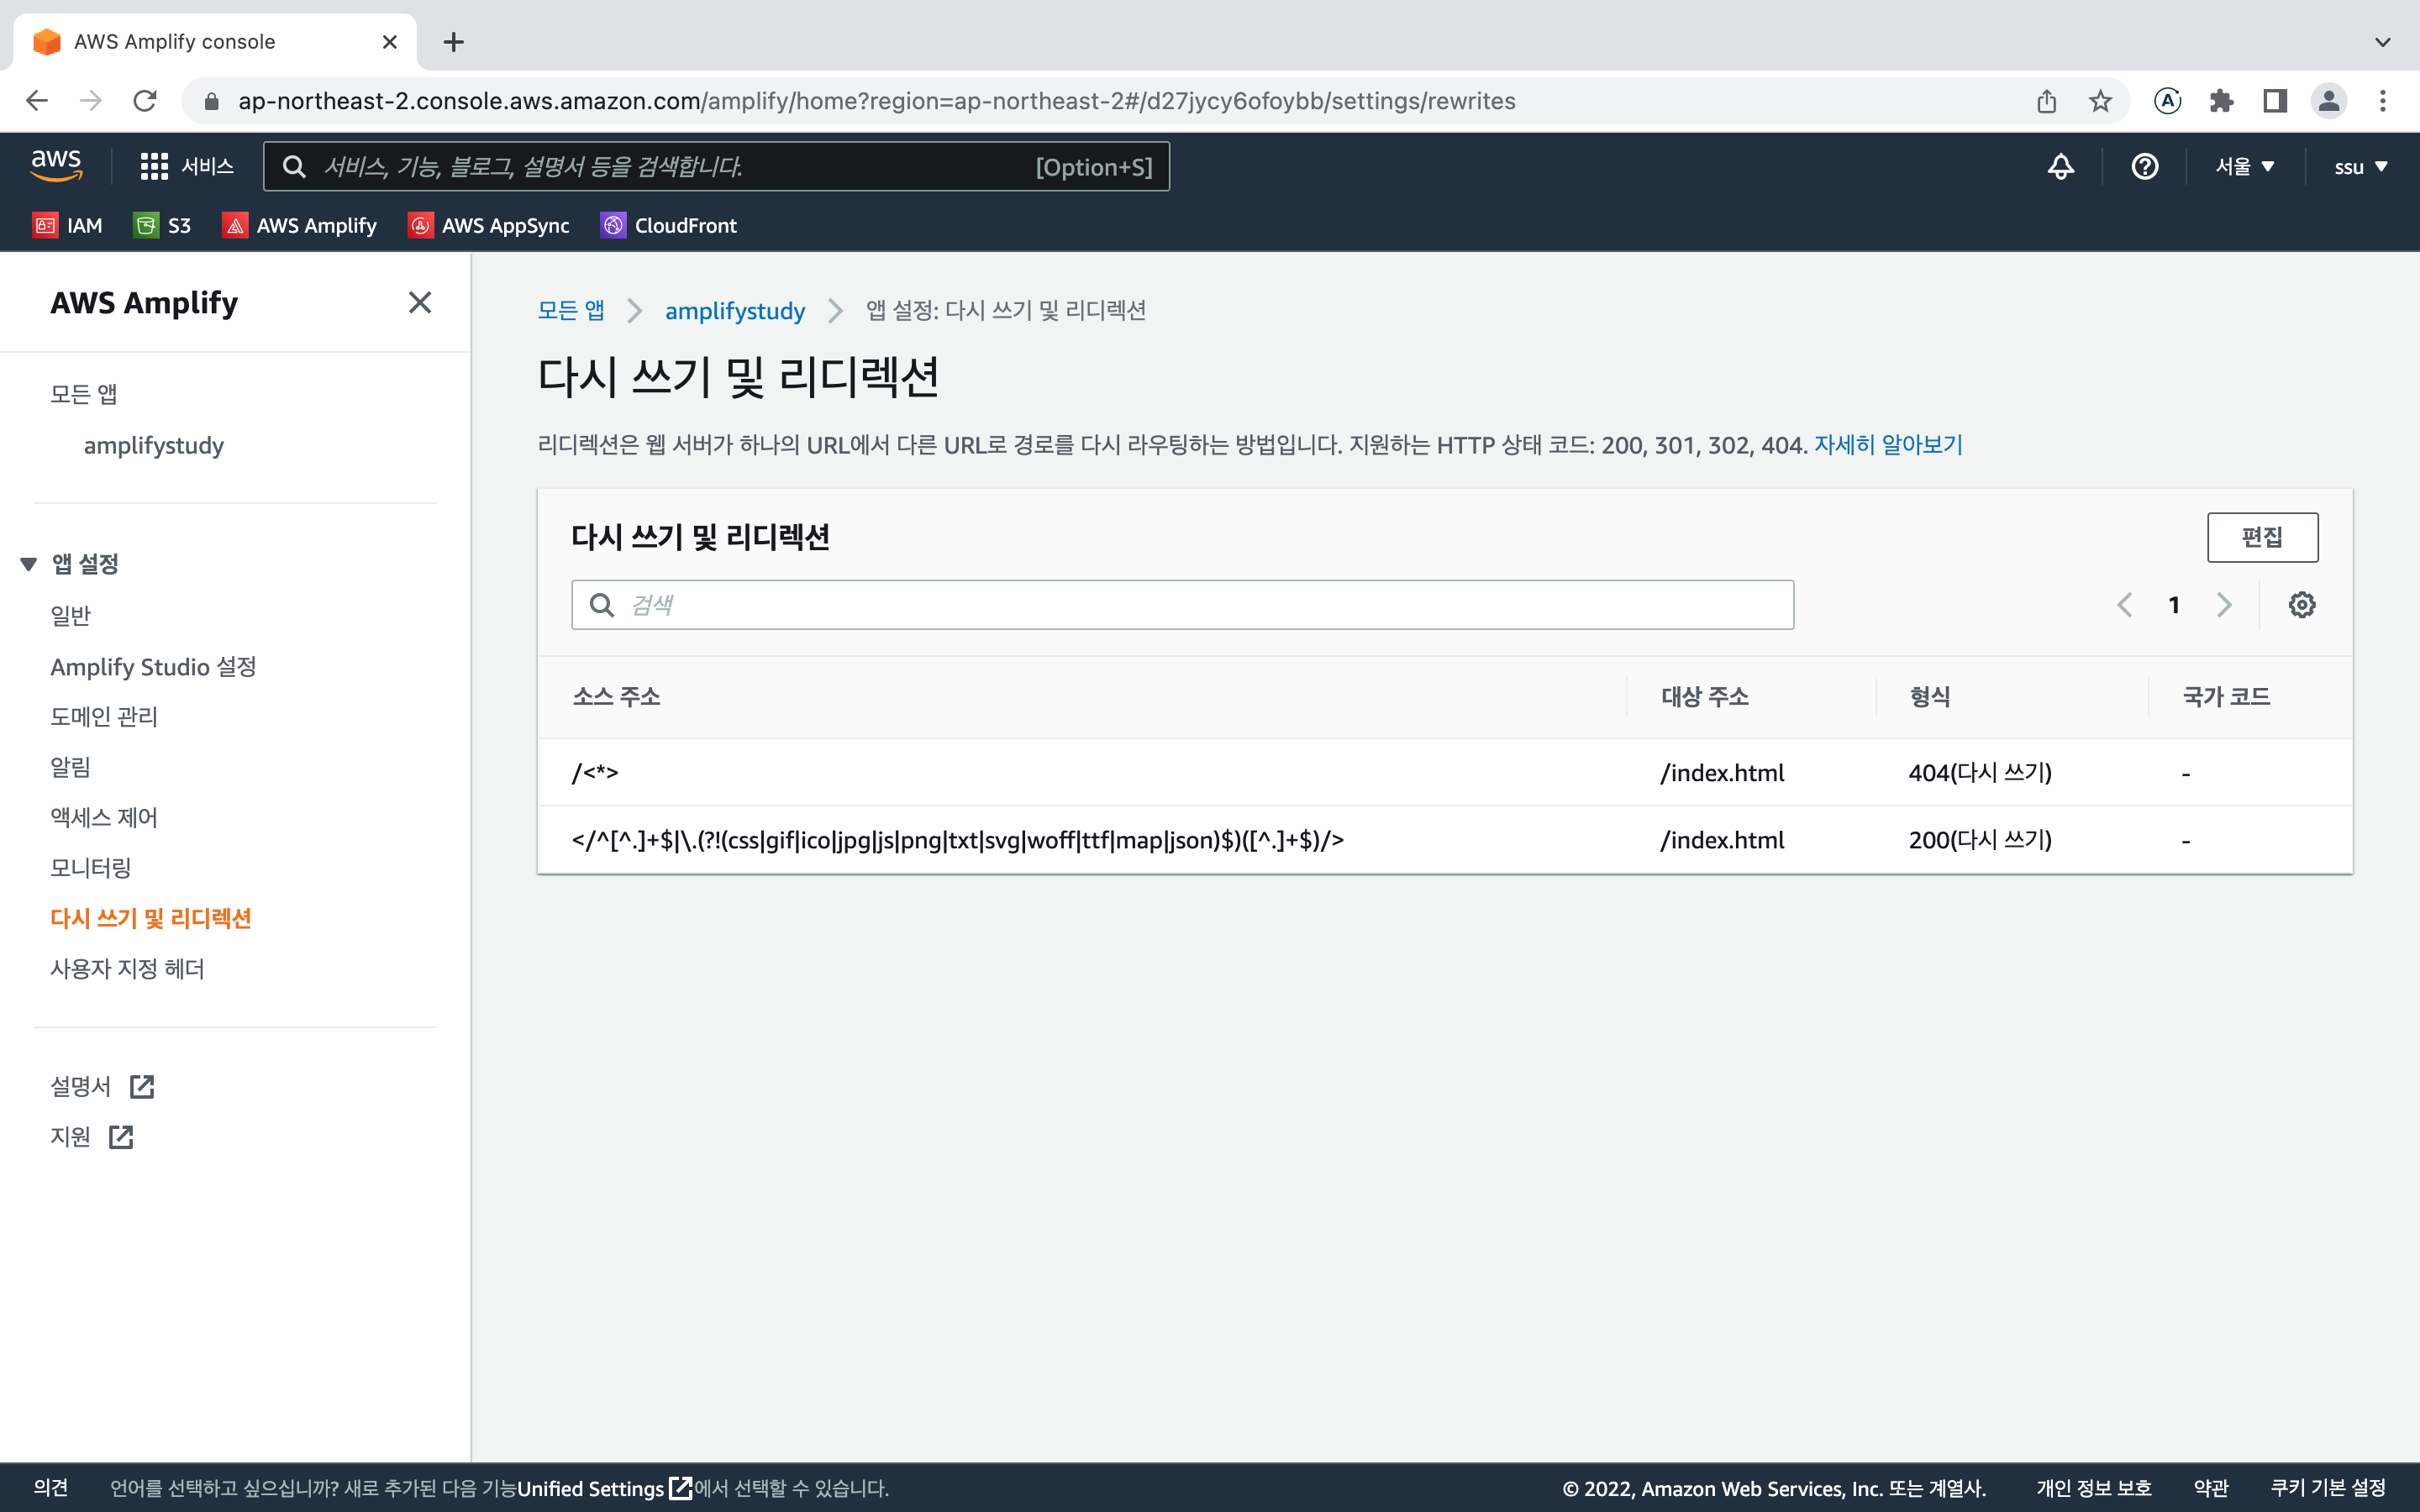
Task: Click browser back arrow
Action: [x=37, y=101]
